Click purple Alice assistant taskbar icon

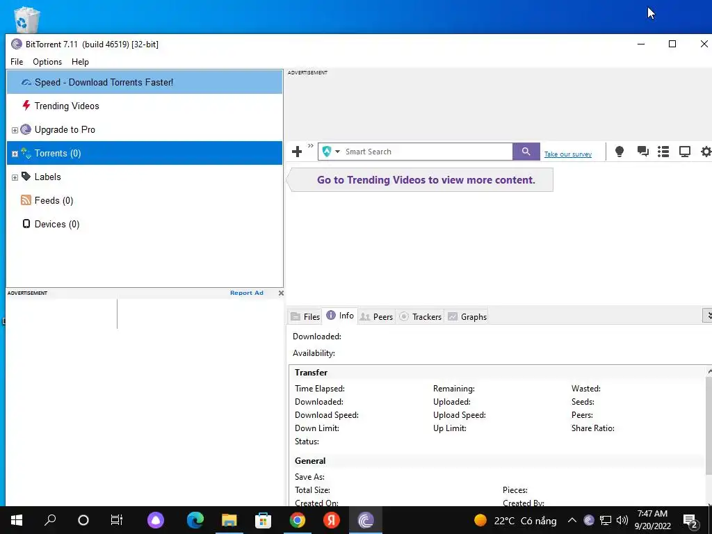[x=156, y=520]
